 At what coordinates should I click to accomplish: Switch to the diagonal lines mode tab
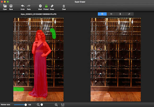pos(129,14)
